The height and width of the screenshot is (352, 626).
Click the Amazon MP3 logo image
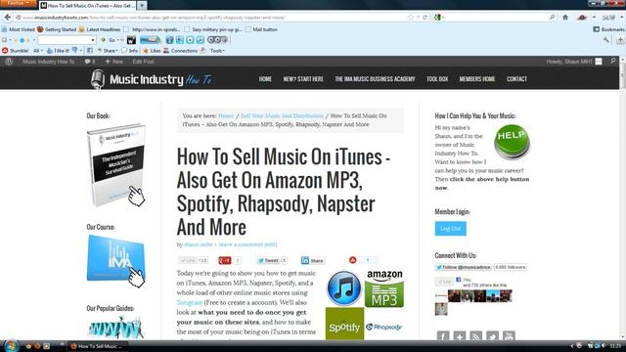(x=384, y=288)
